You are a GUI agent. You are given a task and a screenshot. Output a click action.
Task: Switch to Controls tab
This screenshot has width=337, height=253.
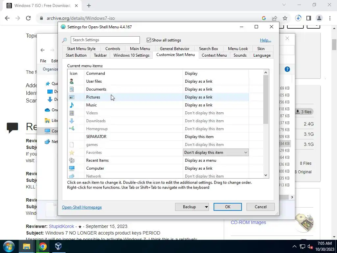coord(113,49)
